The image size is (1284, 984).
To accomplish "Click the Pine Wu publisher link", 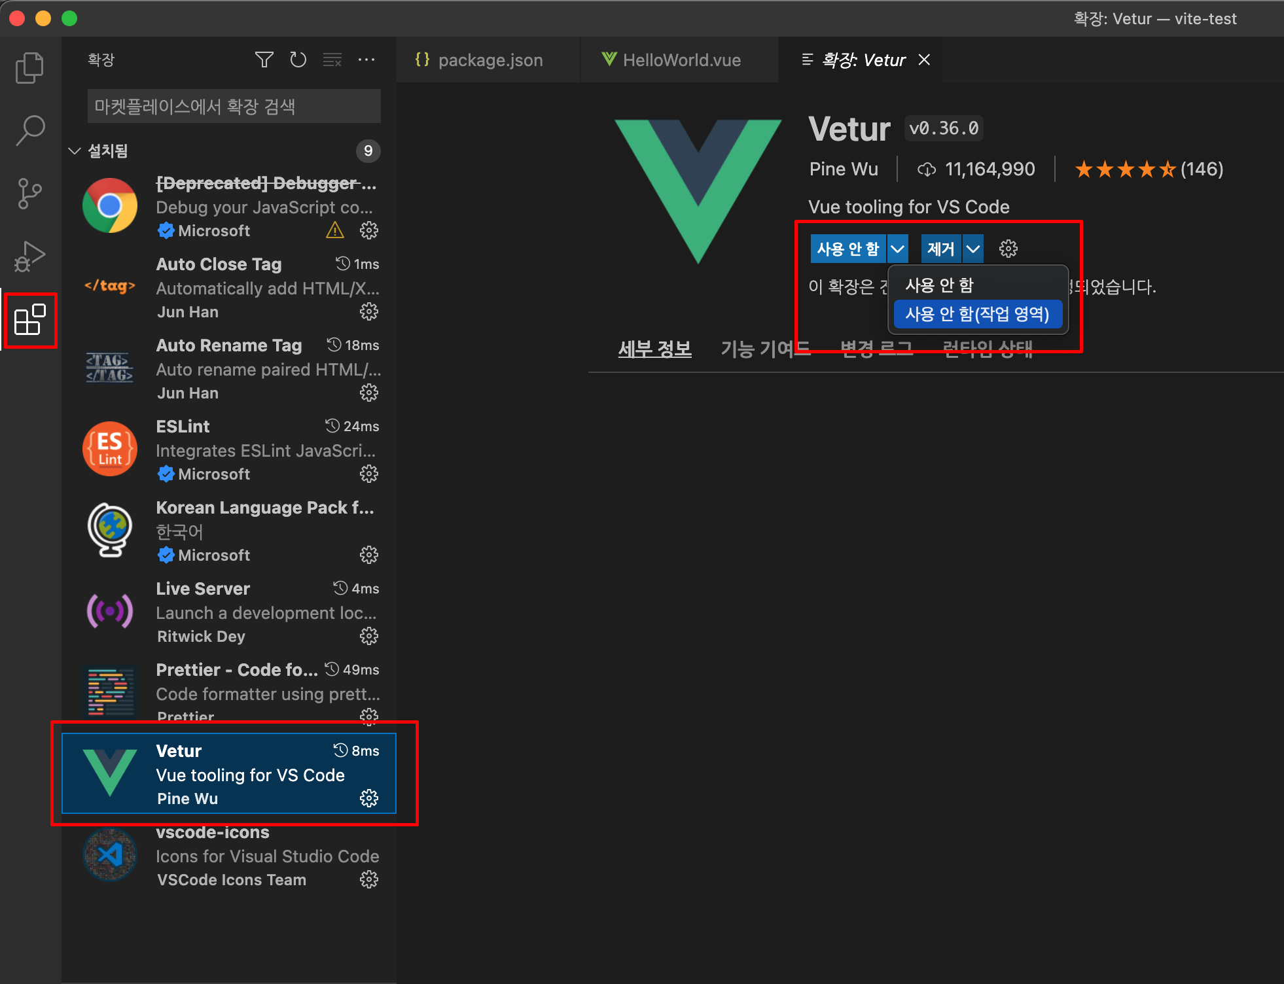I will (x=843, y=169).
